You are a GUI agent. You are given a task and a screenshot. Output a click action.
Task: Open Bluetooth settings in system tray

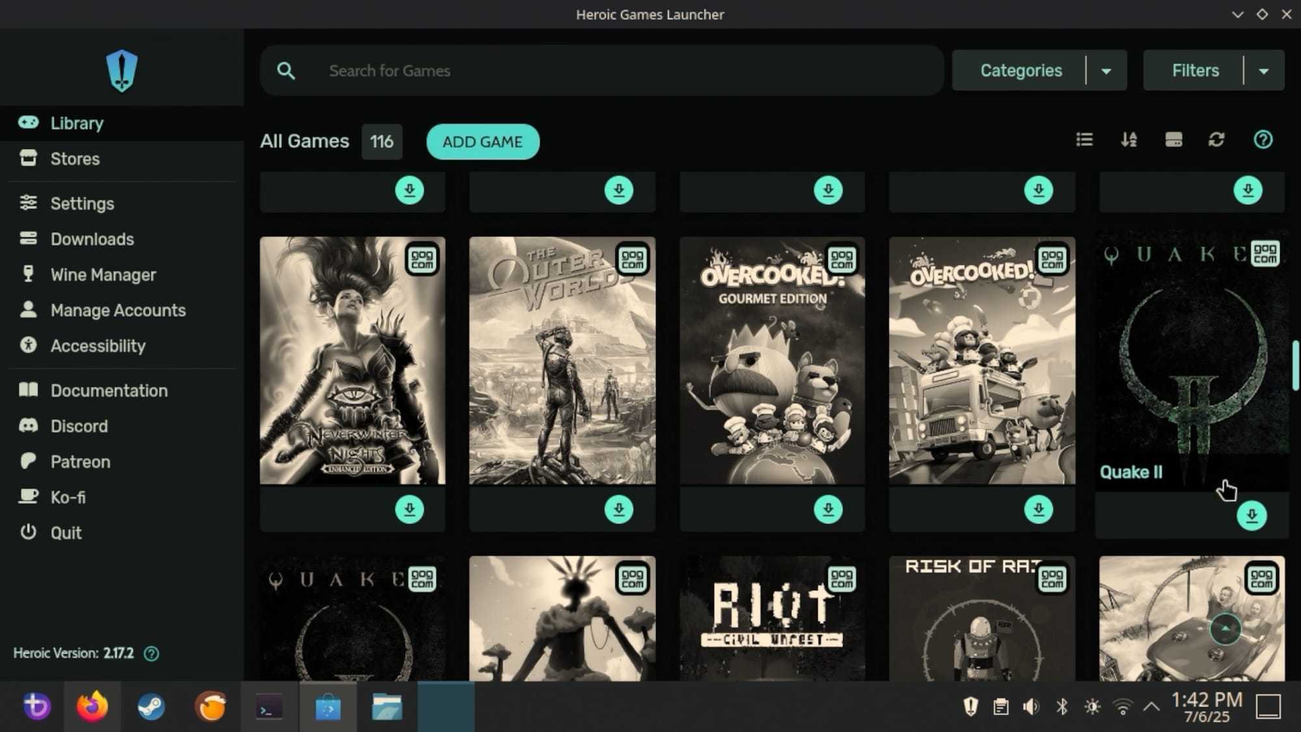pos(1062,707)
